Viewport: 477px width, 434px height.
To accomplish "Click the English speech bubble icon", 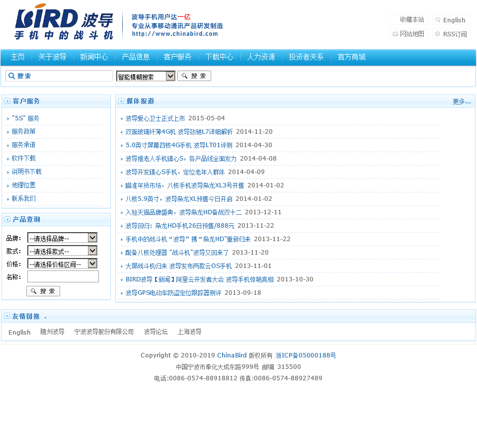I will pos(438,20).
